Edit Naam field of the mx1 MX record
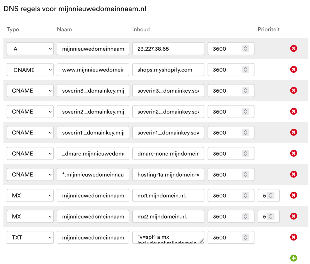 (93, 195)
